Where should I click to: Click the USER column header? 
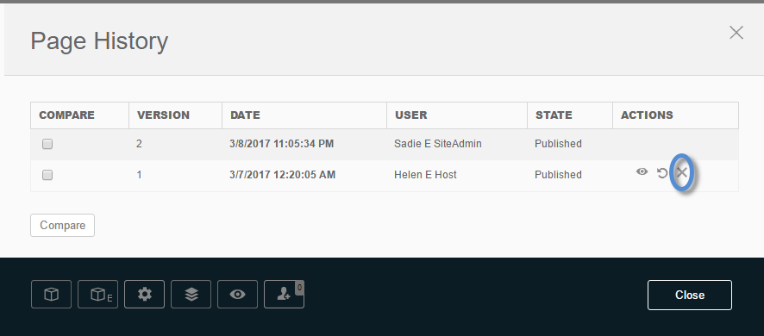(x=410, y=115)
